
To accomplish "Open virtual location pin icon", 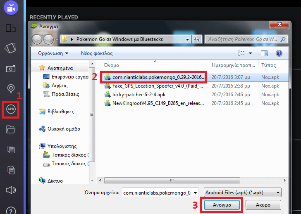I will [11, 88].
